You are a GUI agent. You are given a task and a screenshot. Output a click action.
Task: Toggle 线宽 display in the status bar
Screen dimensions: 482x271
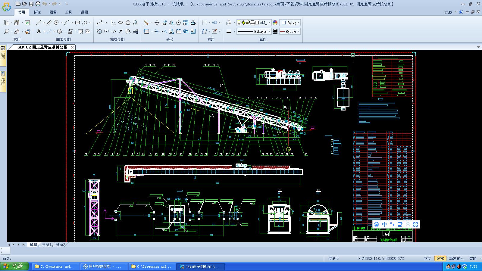pyautogui.click(x=440, y=258)
